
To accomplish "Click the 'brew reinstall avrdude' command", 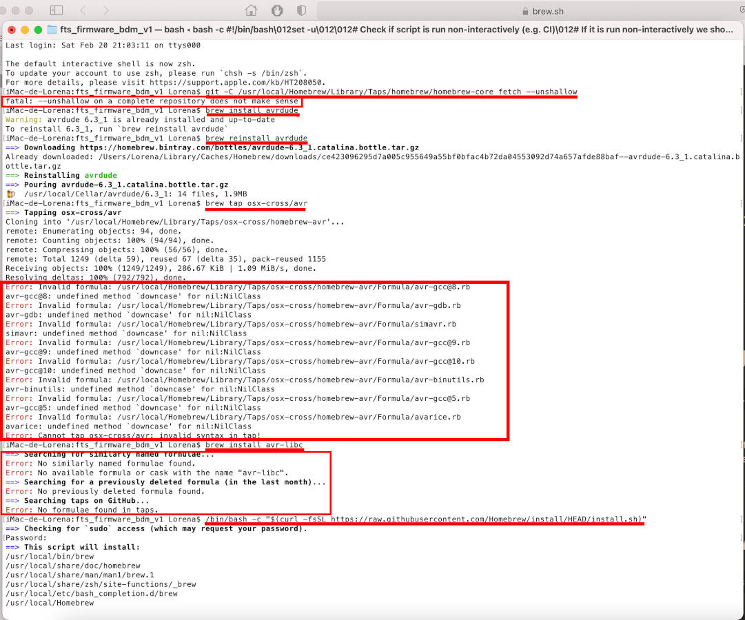I will point(256,138).
